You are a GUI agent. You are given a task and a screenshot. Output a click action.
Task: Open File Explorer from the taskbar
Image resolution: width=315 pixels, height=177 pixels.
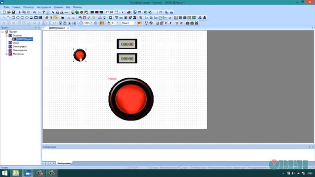(16, 173)
